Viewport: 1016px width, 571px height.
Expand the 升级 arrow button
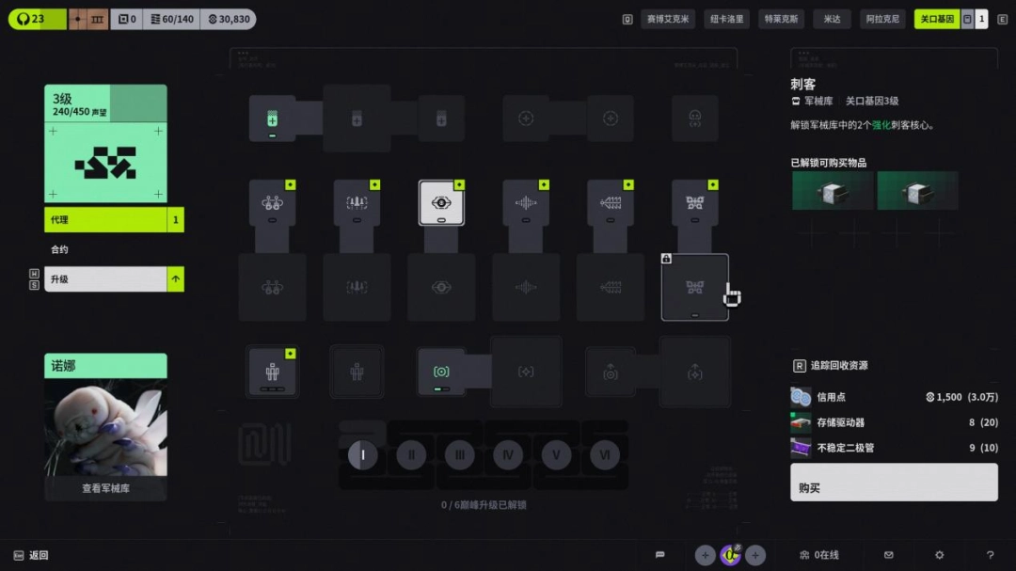click(176, 279)
